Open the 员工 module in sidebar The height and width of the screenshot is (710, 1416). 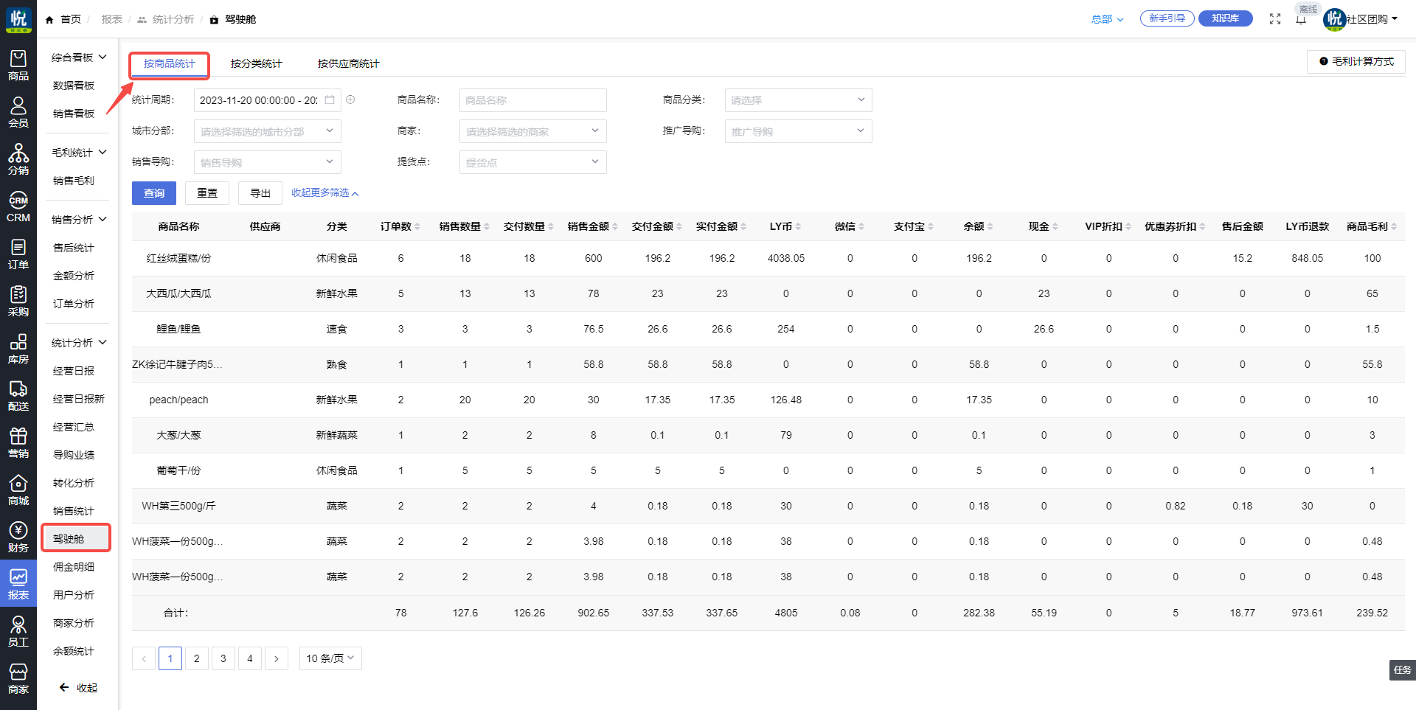tap(18, 632)
